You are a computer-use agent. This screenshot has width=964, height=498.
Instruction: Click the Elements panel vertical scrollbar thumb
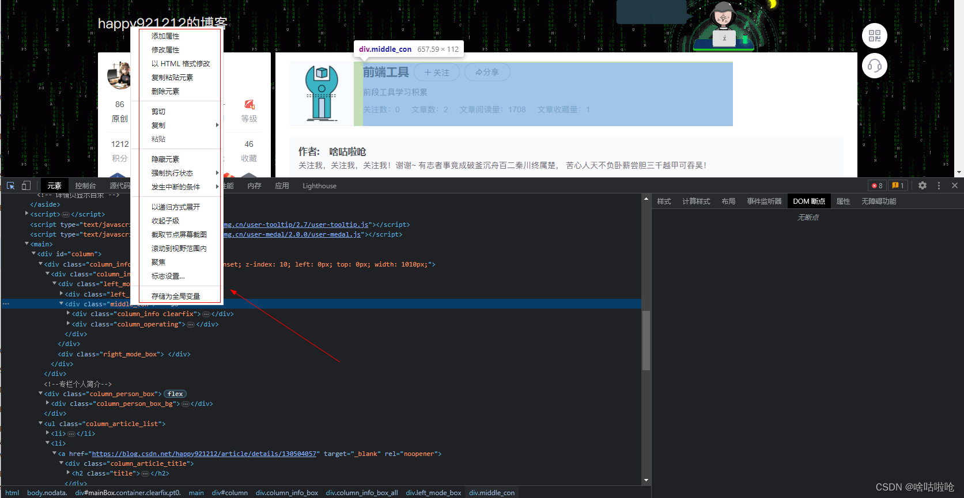point(646,340)
